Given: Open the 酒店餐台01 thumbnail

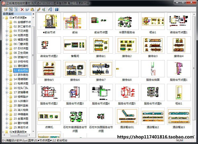Looking at the screenshot, I should pyautogui.click(x=127, y=116).
